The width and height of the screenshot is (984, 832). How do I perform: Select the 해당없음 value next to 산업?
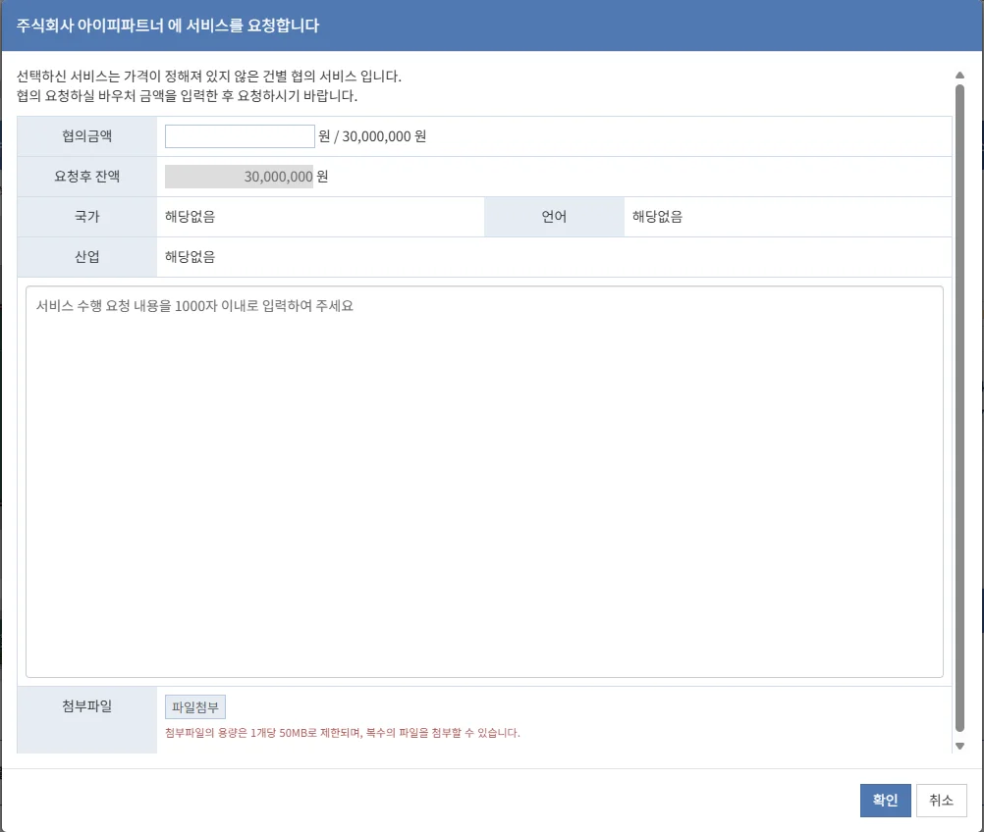click(x=190, y=257)
